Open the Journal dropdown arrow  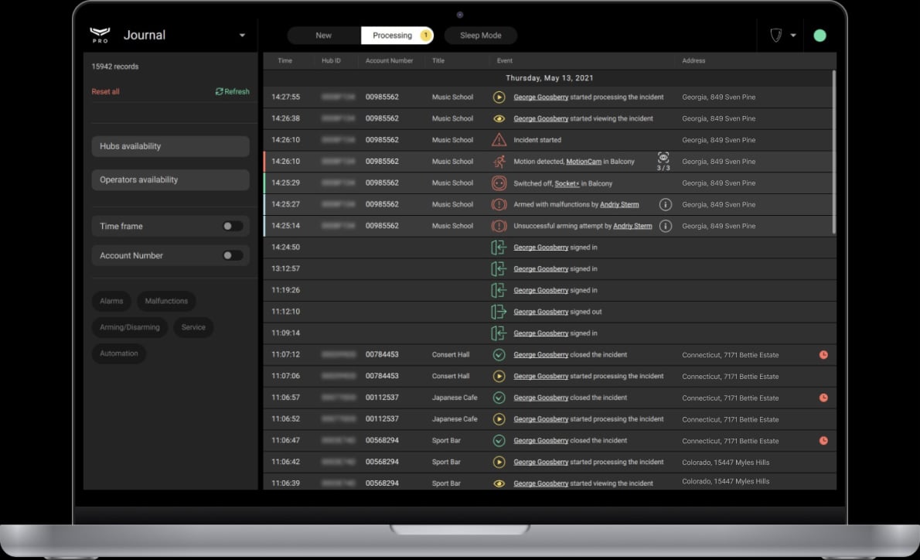tap(242, 36)
